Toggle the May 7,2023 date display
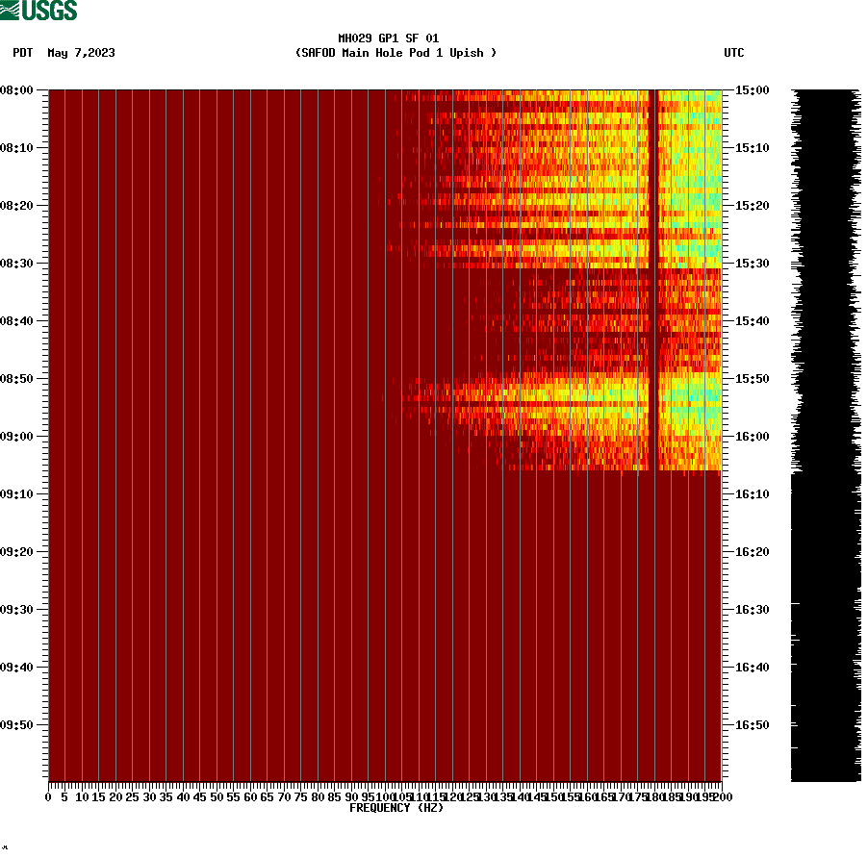868x858 pixels. pos(81,54)
